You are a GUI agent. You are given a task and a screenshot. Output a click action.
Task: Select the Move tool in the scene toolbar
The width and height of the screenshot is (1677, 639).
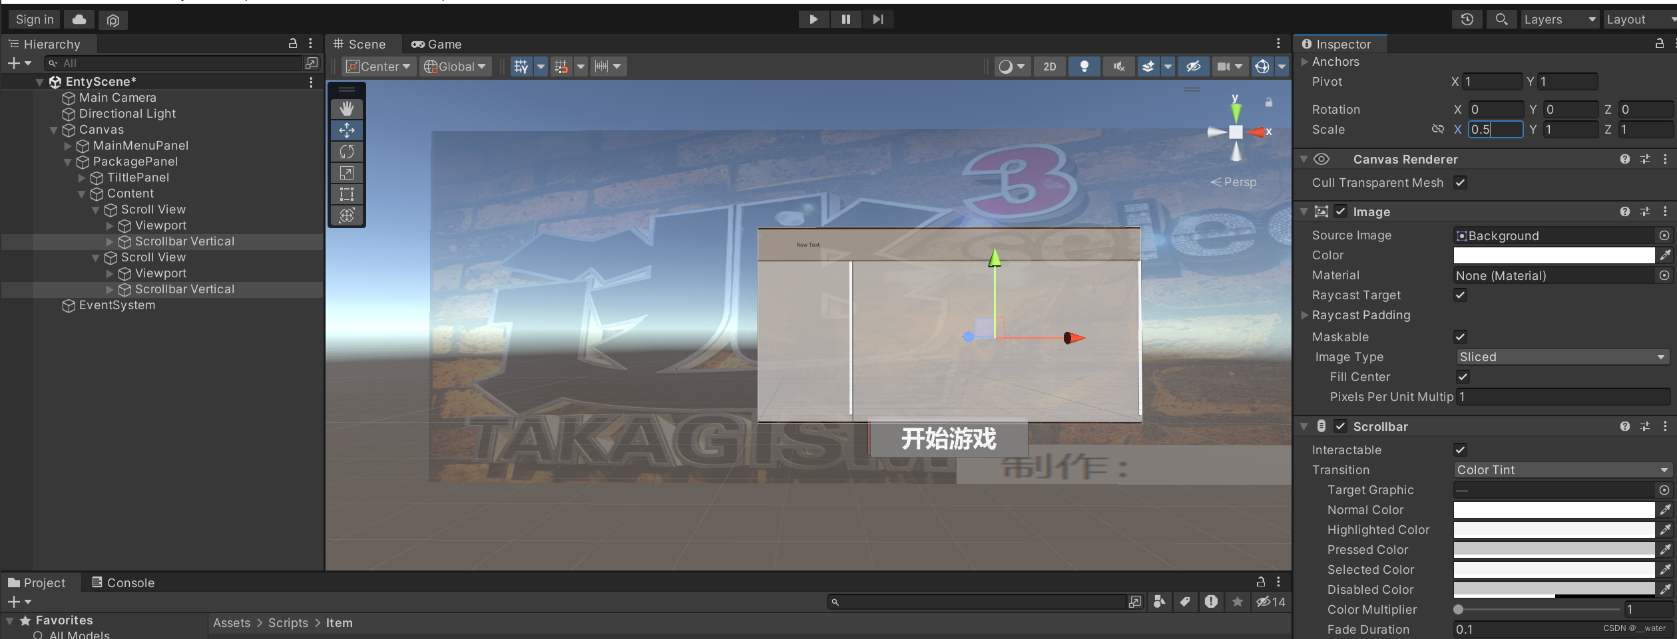point(347,130)
